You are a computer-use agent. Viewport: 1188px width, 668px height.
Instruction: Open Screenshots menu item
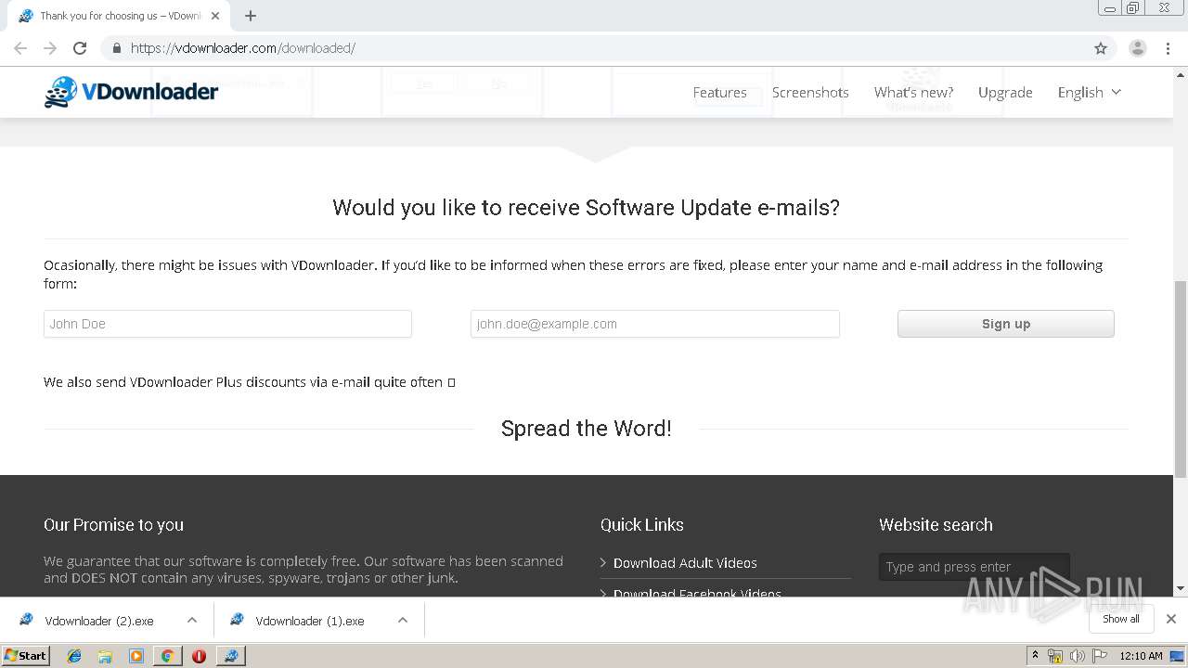(x=810, y=92)
